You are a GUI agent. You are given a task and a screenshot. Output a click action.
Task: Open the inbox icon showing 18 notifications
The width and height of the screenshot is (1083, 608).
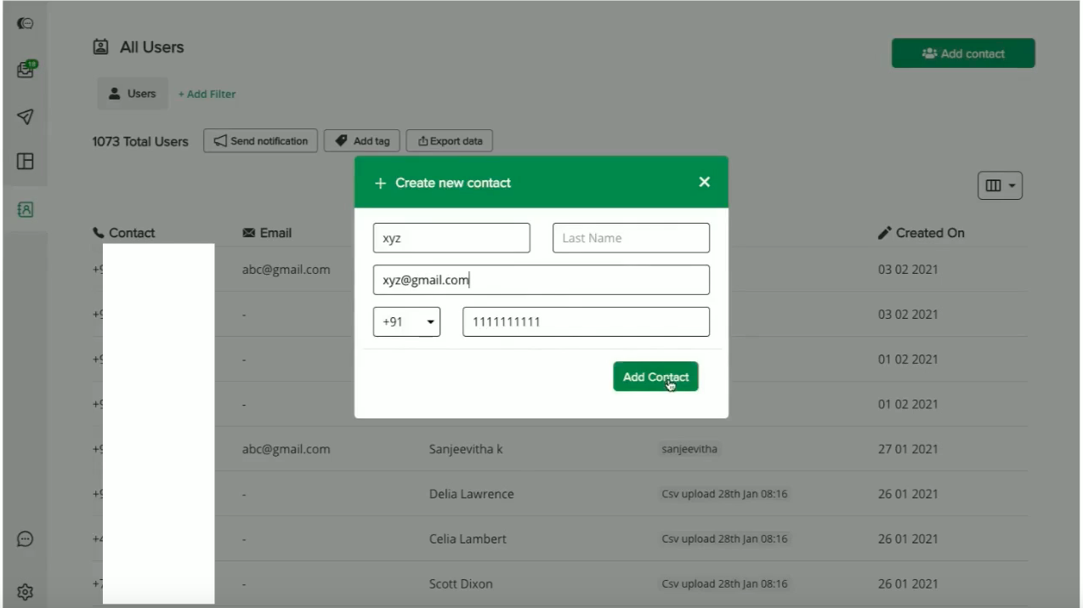25,69
